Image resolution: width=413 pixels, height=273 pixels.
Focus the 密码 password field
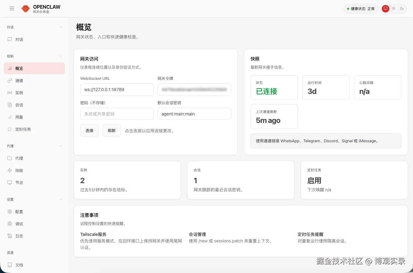click(x=117, y=114)
